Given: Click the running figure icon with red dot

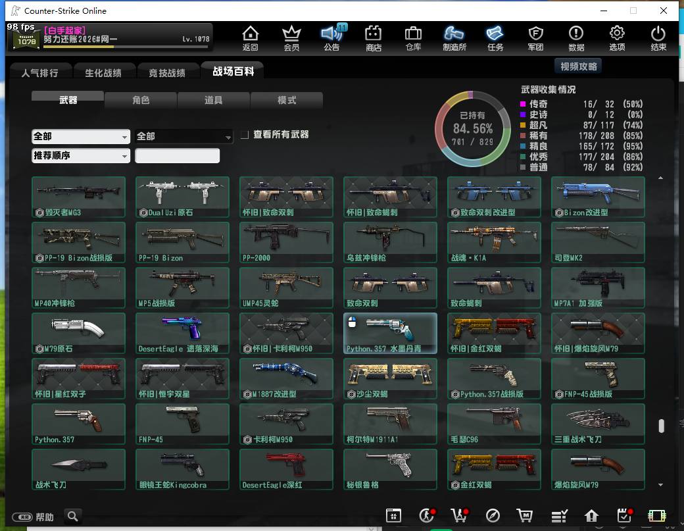Looking at the screenshot, I should point(427,516).
